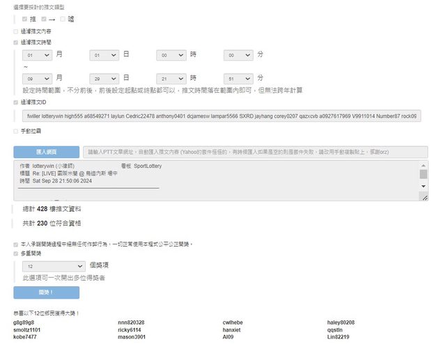
Task: Open the end month dropdown showing 09
Action: coord(37,79)
